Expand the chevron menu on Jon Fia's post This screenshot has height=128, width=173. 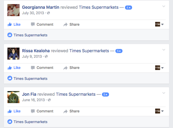coord(164,93)
